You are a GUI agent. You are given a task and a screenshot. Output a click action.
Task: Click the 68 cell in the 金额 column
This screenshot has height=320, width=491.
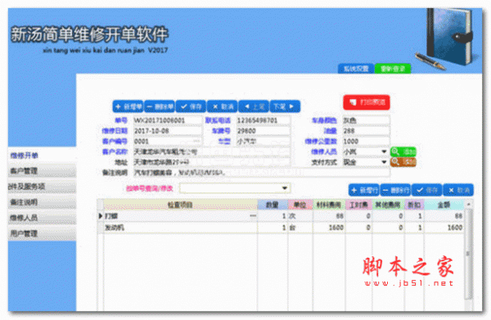click(x=444, y=216)
